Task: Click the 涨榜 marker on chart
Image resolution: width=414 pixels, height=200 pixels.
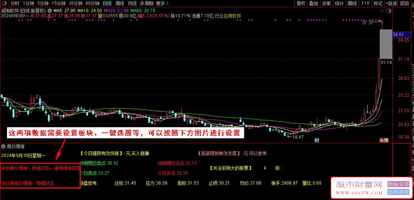Action: pos(384,140)
